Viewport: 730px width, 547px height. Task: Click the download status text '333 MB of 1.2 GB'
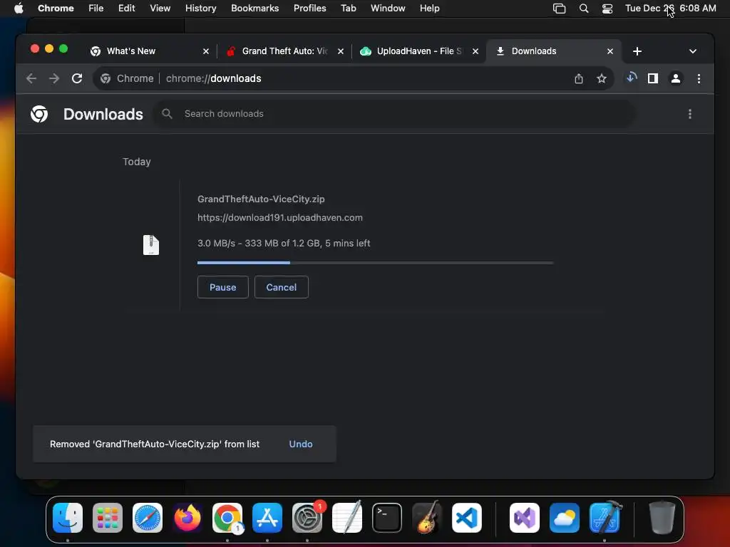point(283,244)
